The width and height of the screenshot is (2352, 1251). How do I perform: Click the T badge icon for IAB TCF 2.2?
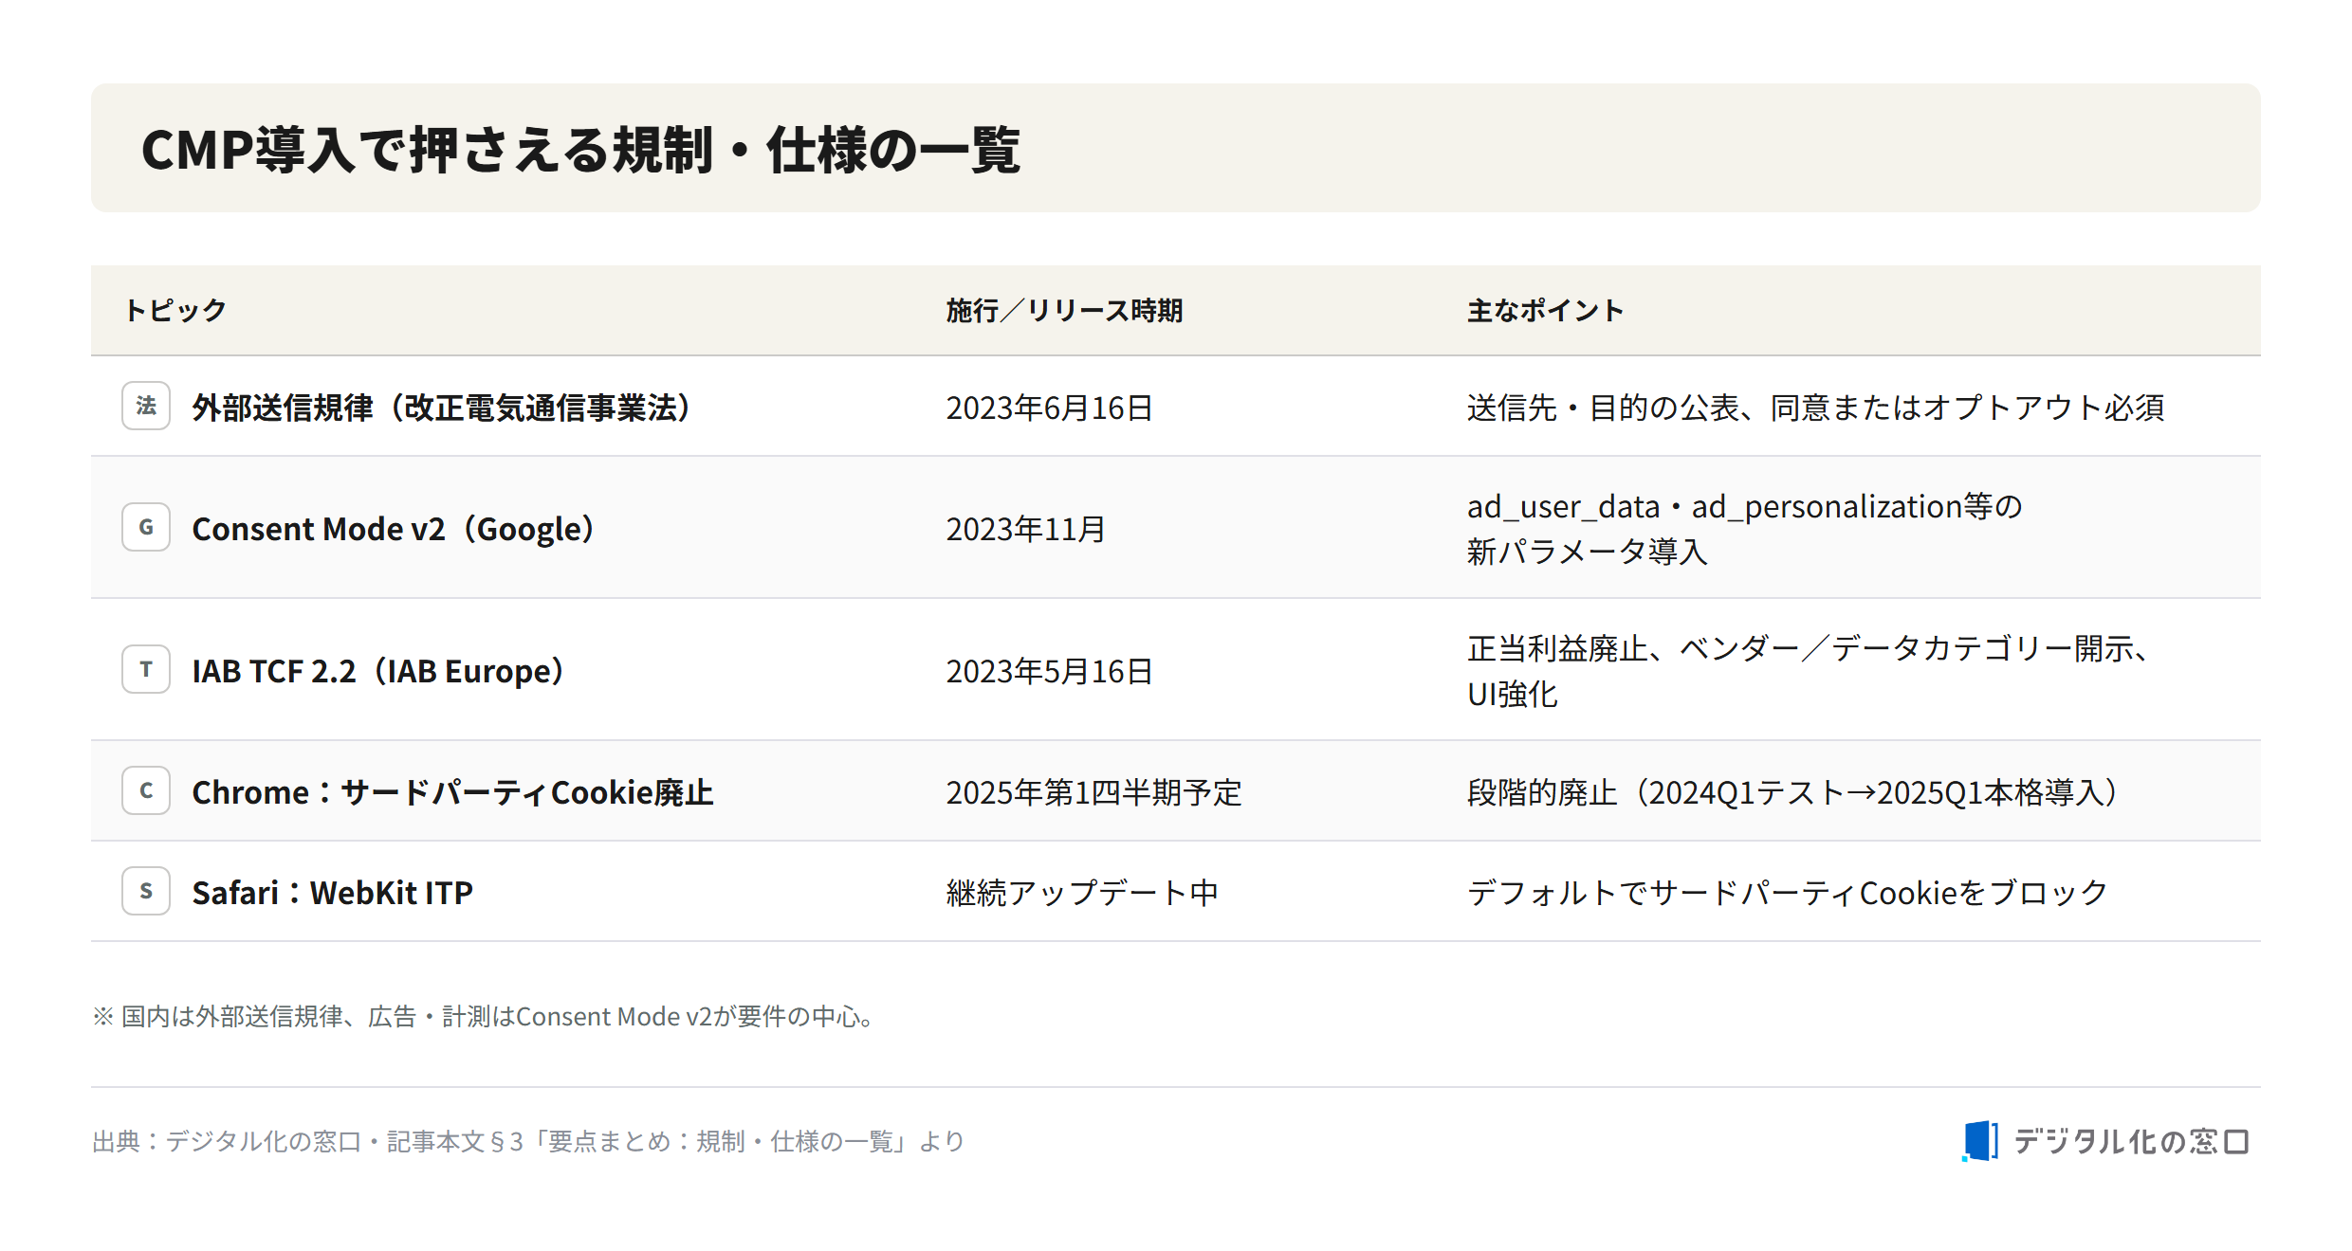pos(146,669)
